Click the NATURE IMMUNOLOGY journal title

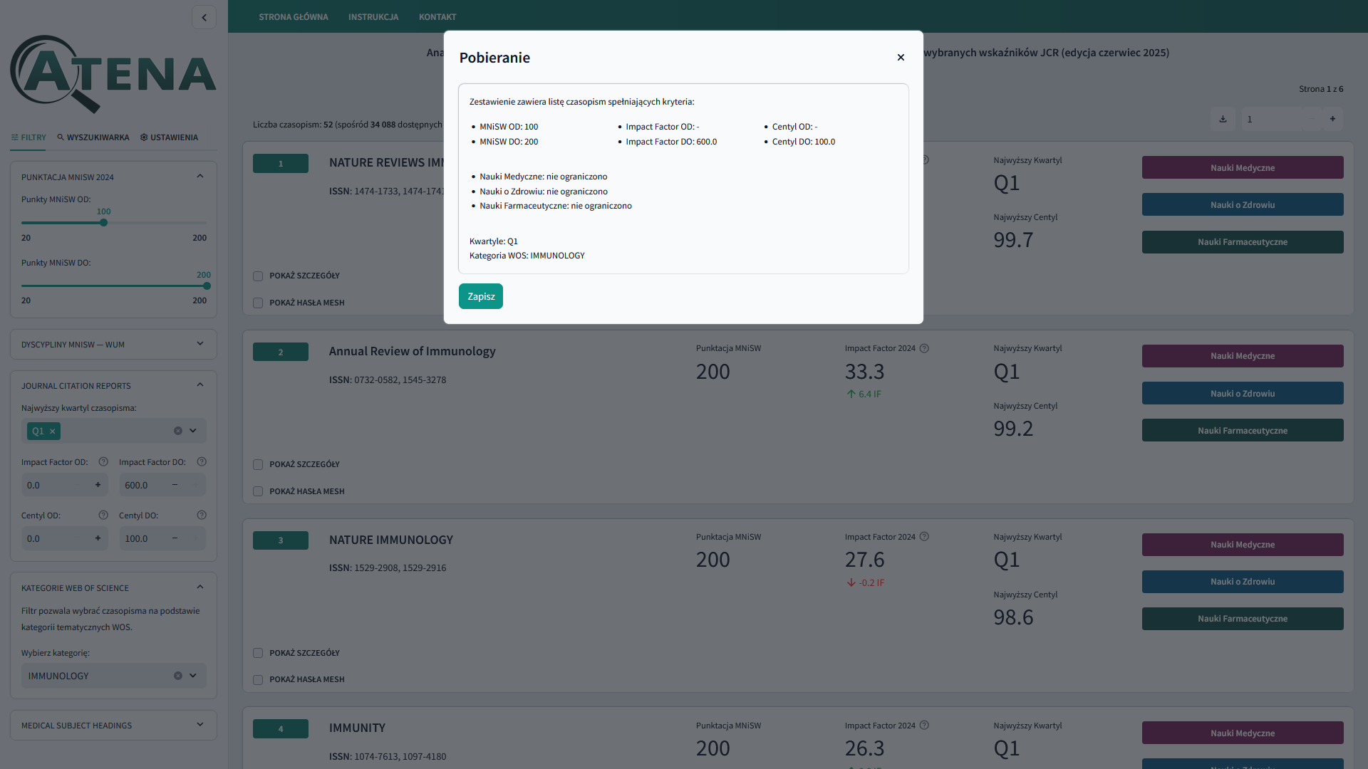(390, 540)
